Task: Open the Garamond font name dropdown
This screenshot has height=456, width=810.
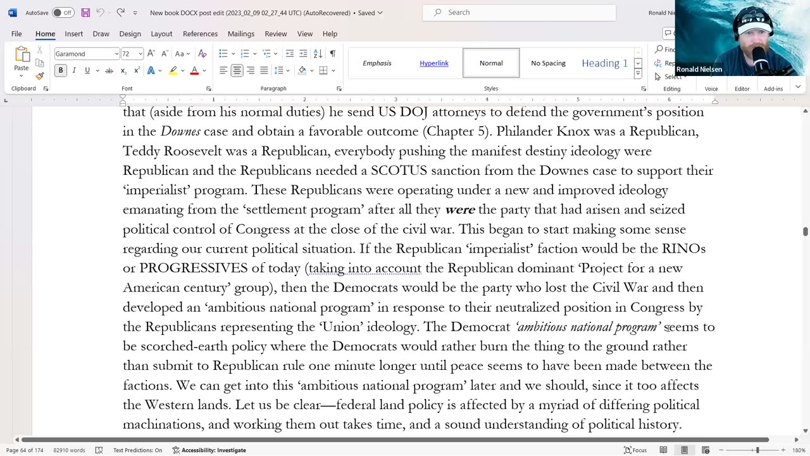Action: coord(116,54)
